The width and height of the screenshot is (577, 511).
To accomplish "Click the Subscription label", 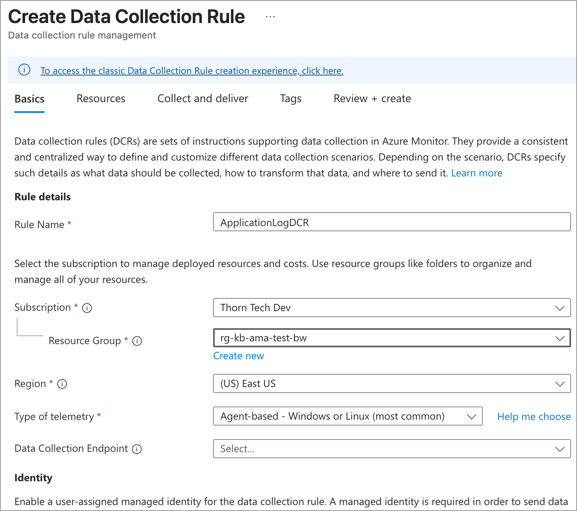I will 43,308.
